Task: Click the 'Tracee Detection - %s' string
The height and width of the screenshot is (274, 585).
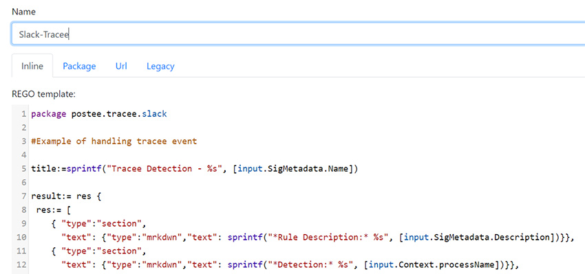Action: (164, 169)
